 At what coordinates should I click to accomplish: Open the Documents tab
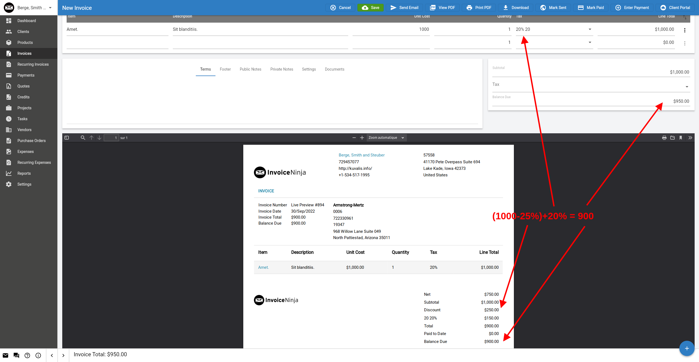point(334,69)
